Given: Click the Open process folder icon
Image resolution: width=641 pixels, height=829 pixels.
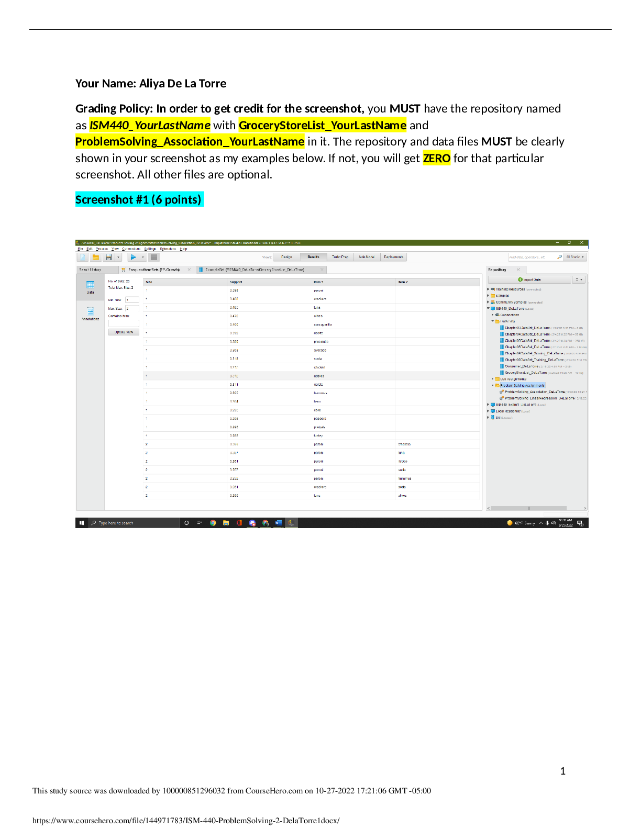Looking at the screenshot, I should [96, 257].
